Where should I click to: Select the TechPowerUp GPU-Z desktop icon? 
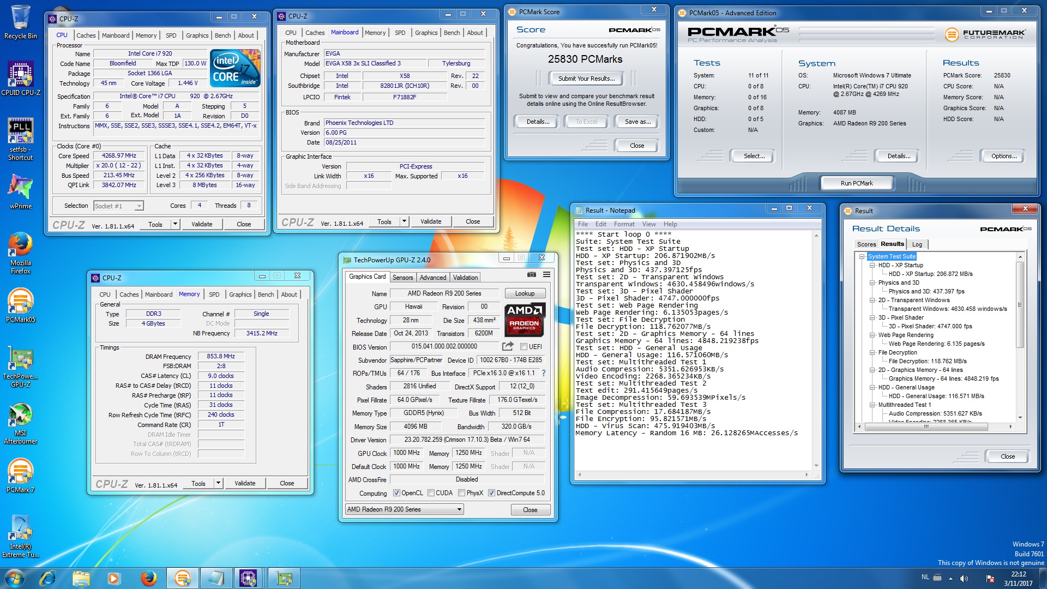click(21, 366)
